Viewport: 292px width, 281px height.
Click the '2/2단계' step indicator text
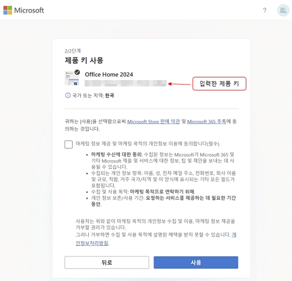[73, 51]
